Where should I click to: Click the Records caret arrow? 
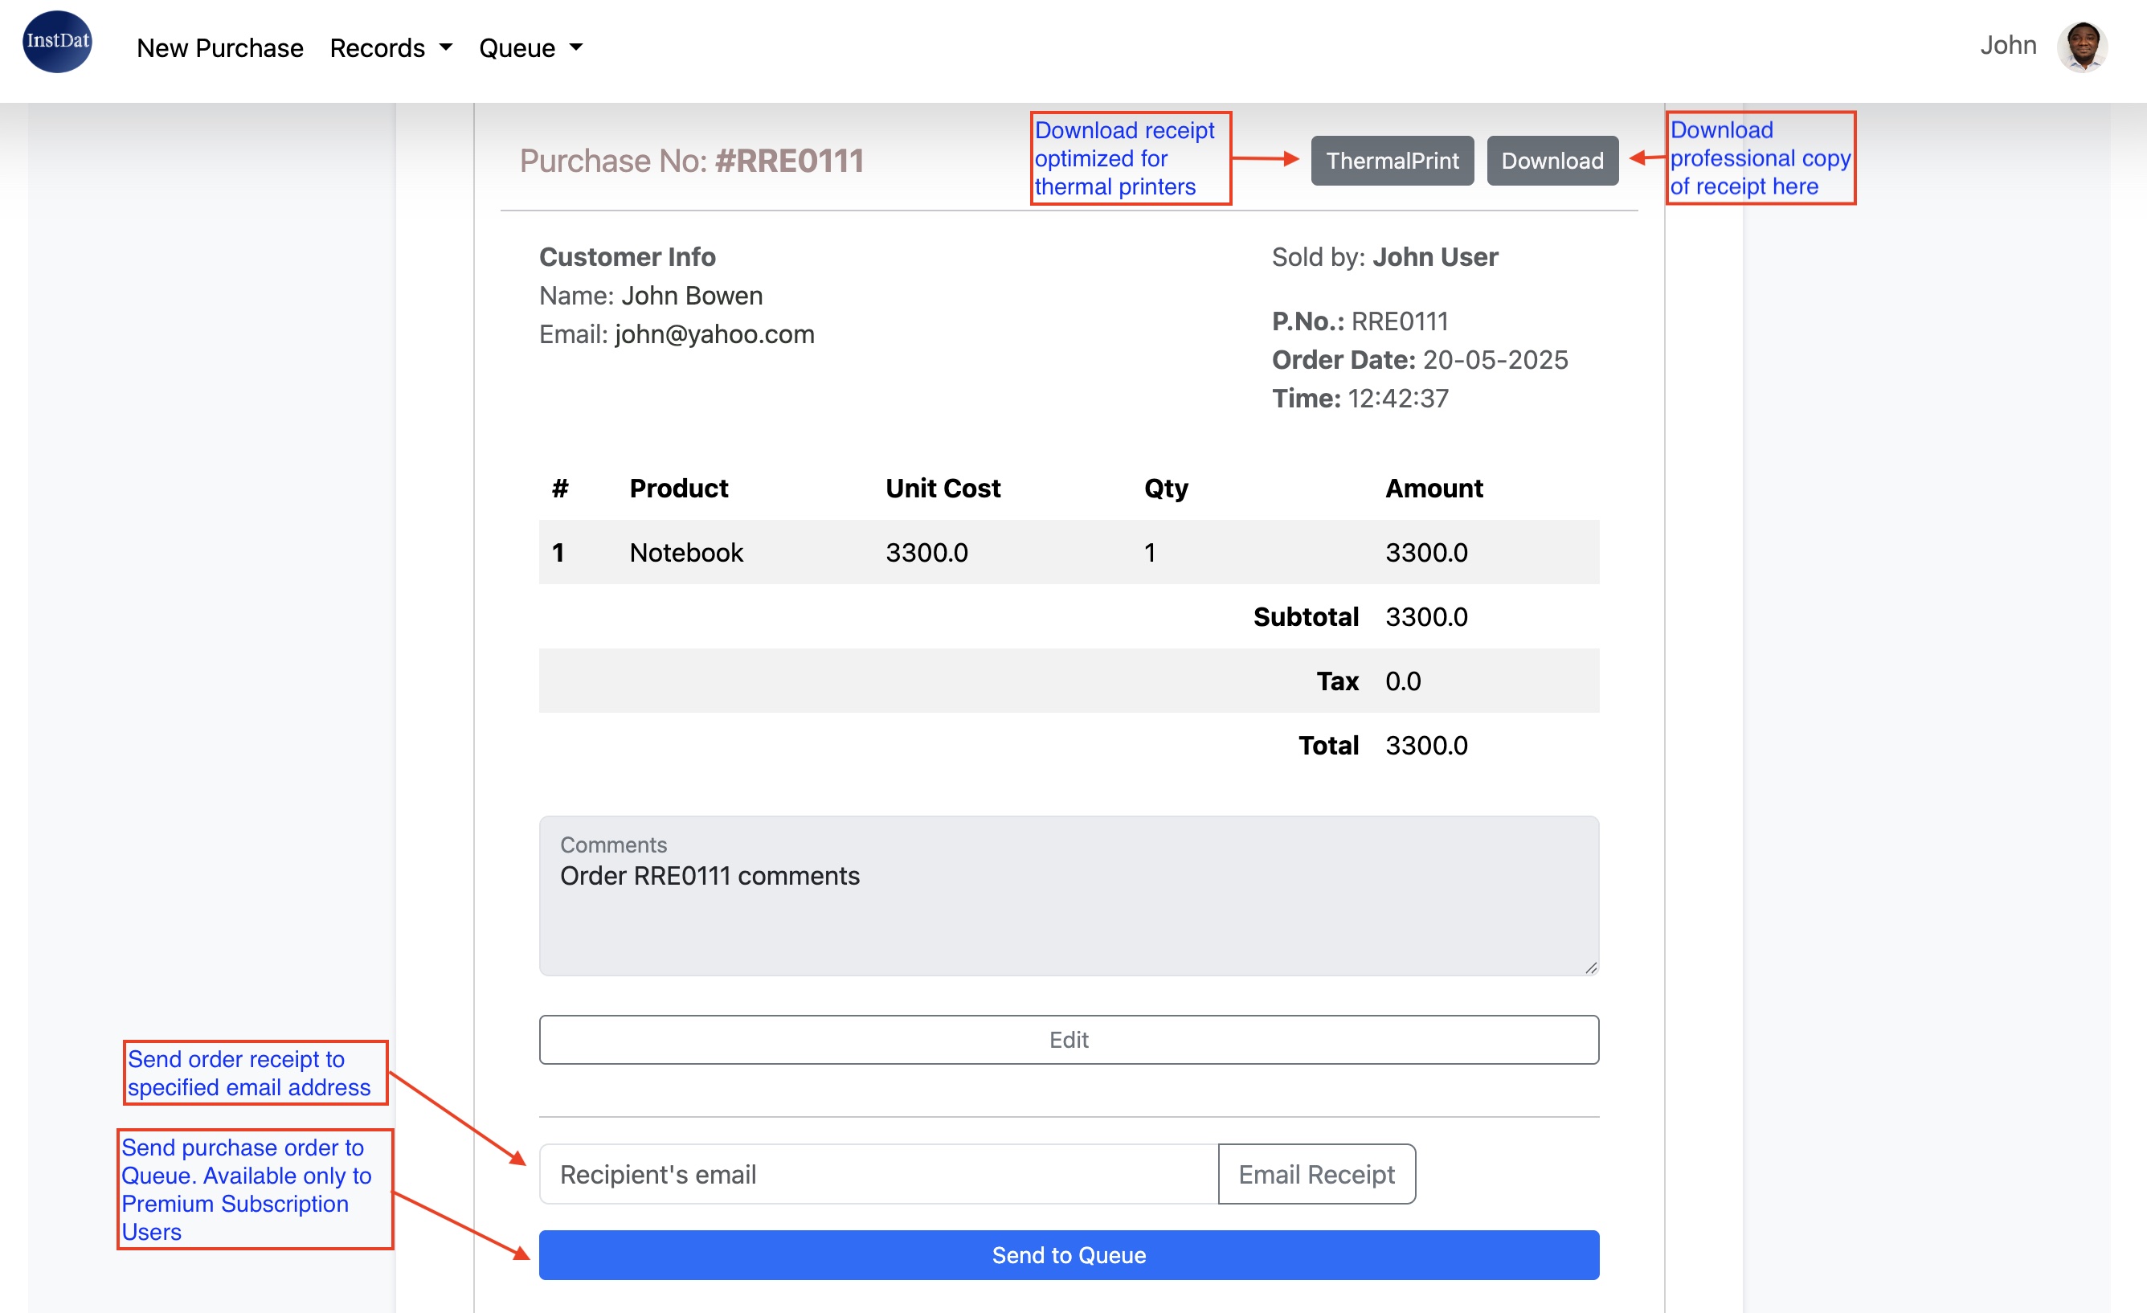(x=446, y=47)
